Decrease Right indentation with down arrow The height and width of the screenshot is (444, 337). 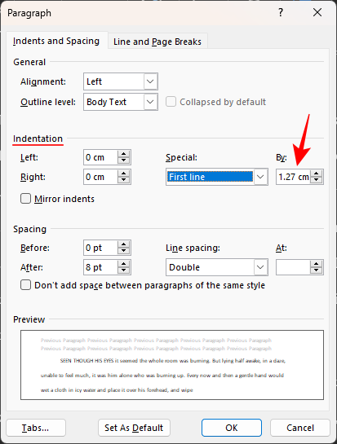tap(124, 180)
